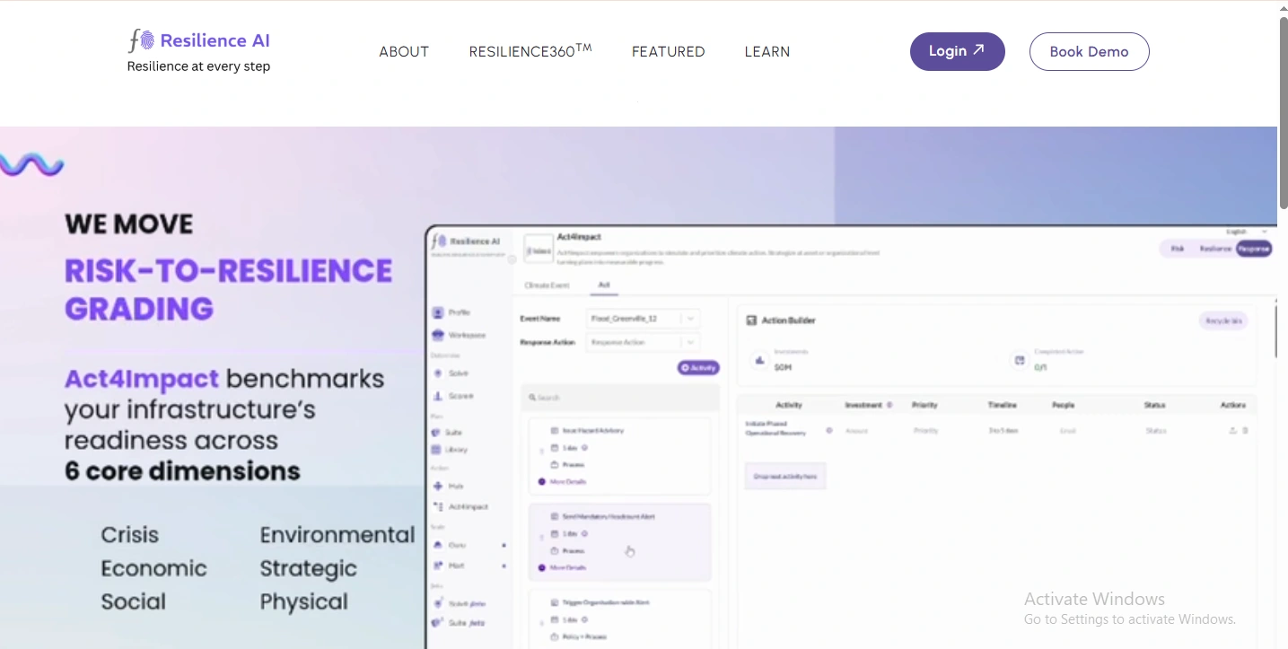Collapse the app sidebar with the round toggle
The height and width of the screenshot is (649, 1288).
click(x=513, y=259)
